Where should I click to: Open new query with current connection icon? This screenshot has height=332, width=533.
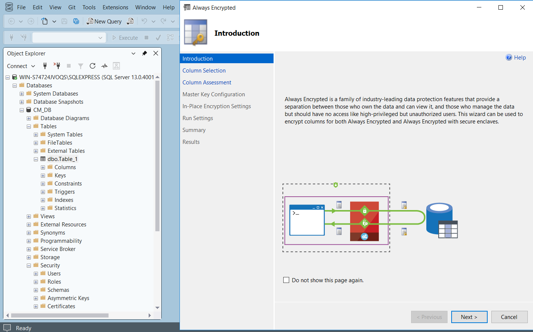click(130, 21)
